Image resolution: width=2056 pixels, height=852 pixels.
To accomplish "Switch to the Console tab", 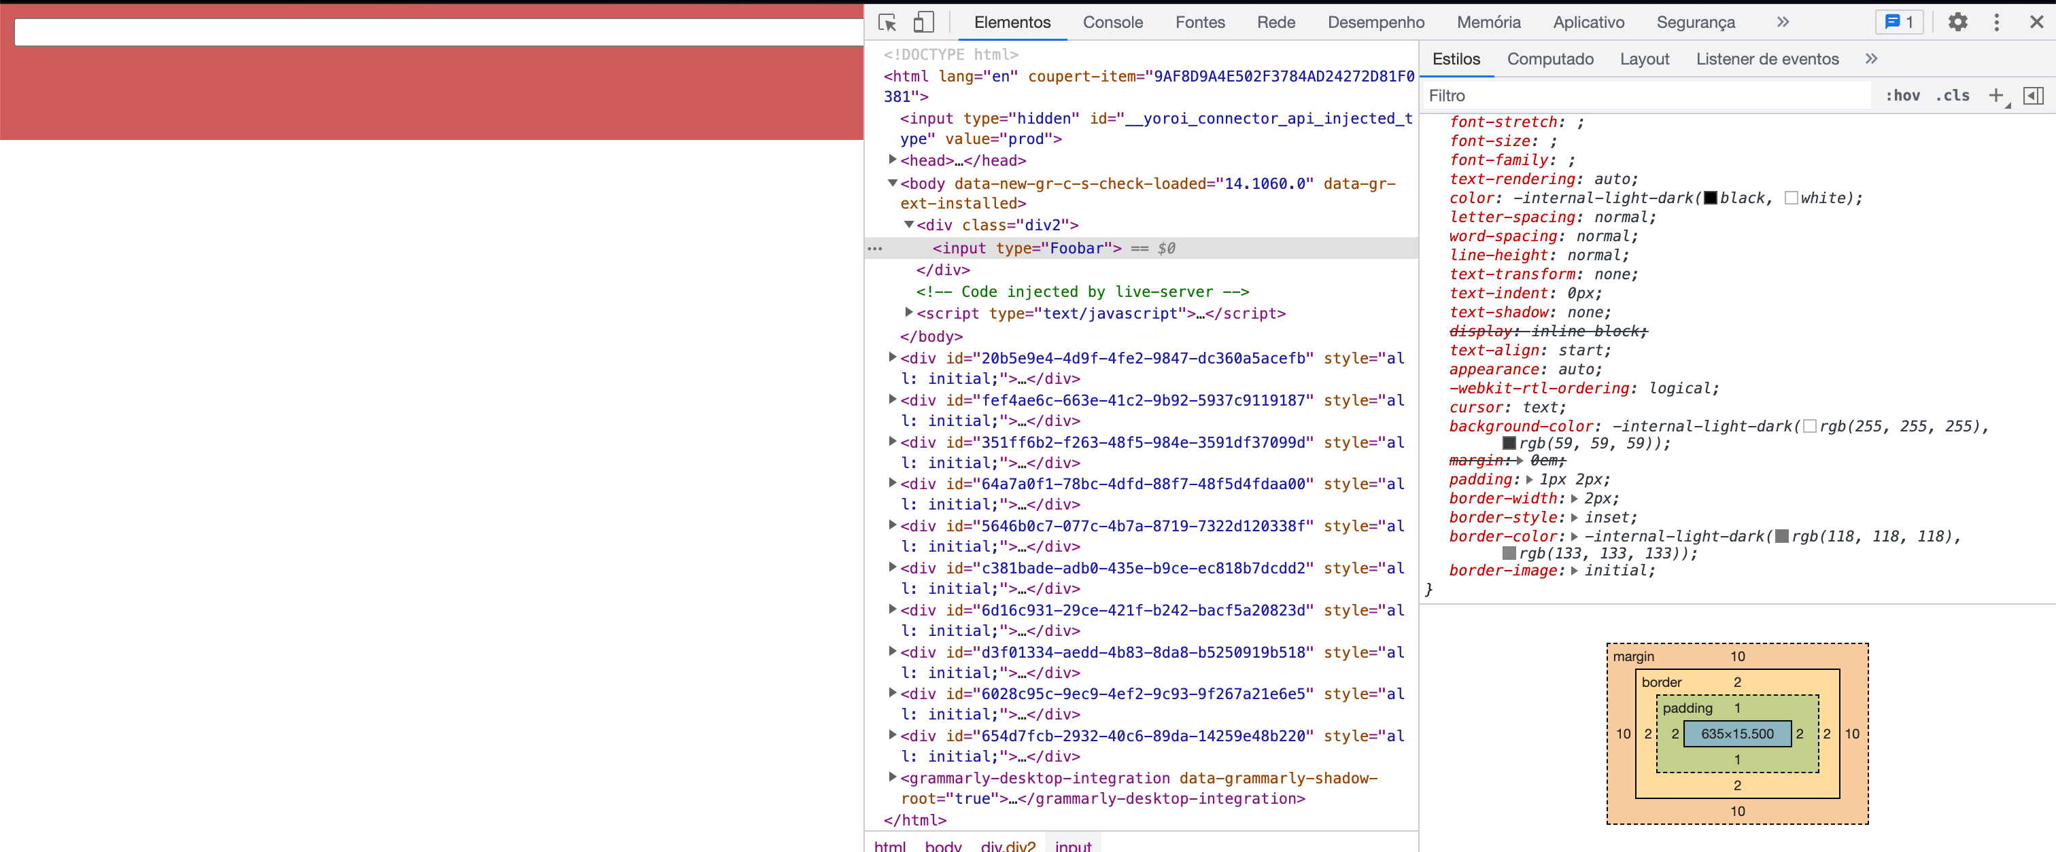I will click(1112, 22).
